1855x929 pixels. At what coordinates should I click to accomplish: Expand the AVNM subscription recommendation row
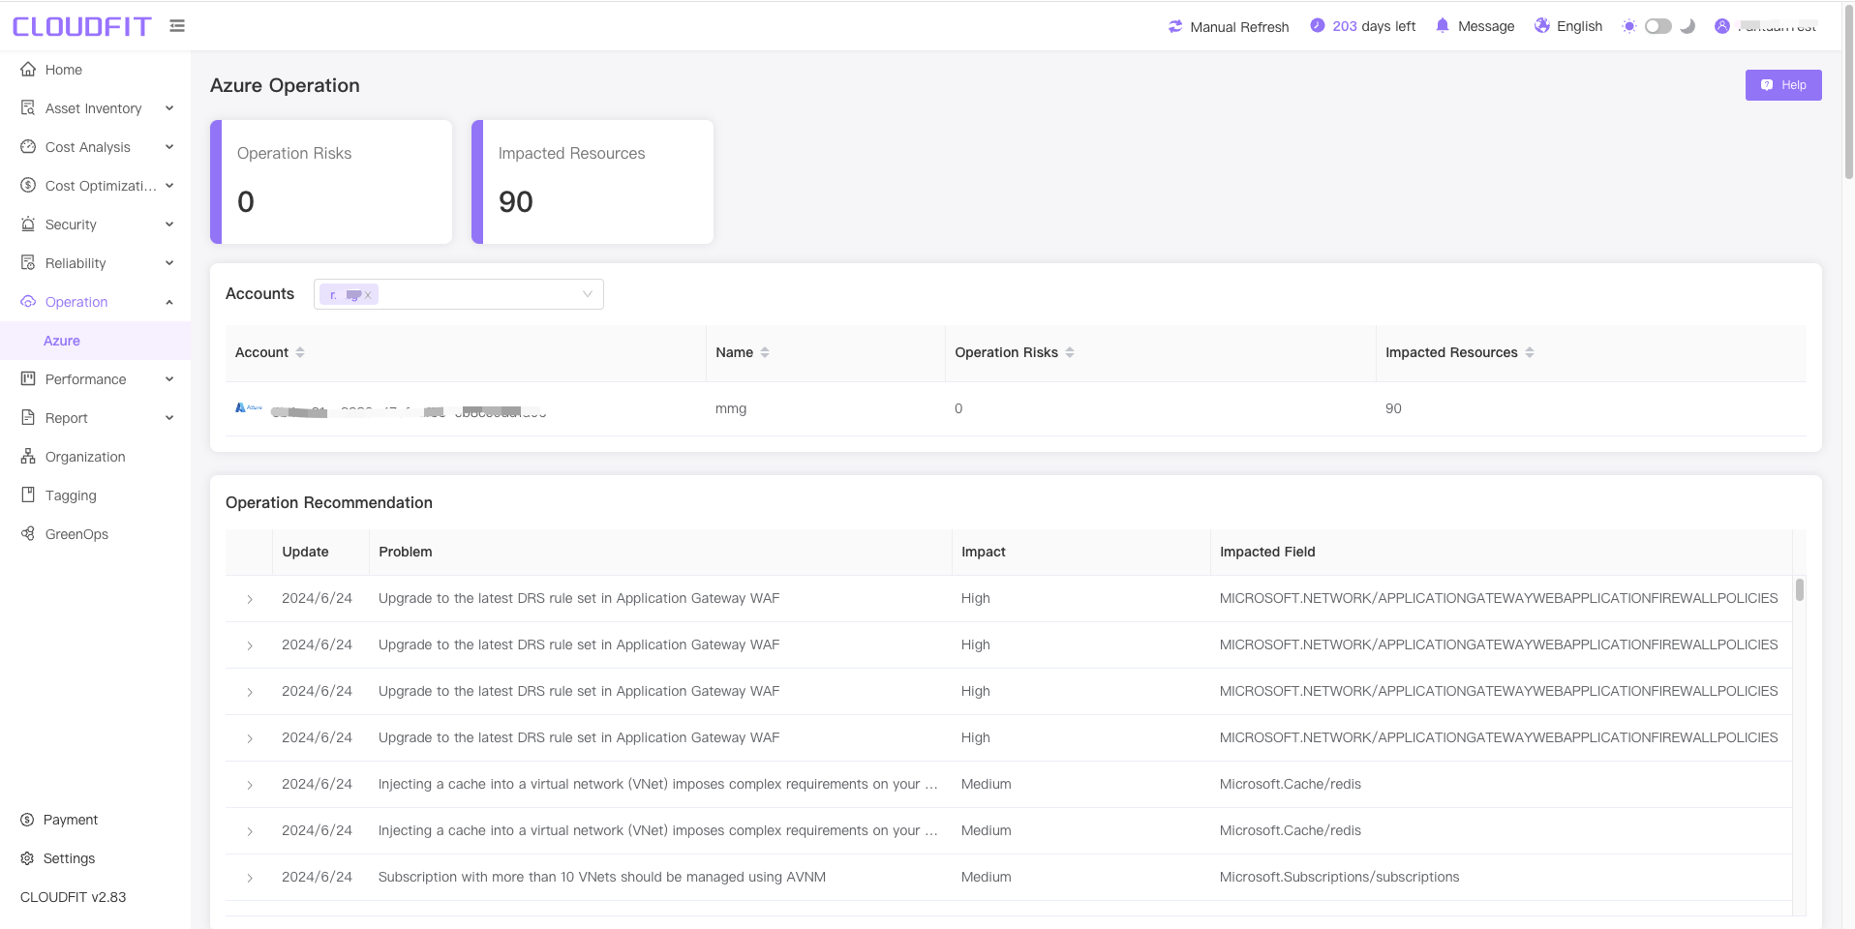click(250, 878)
